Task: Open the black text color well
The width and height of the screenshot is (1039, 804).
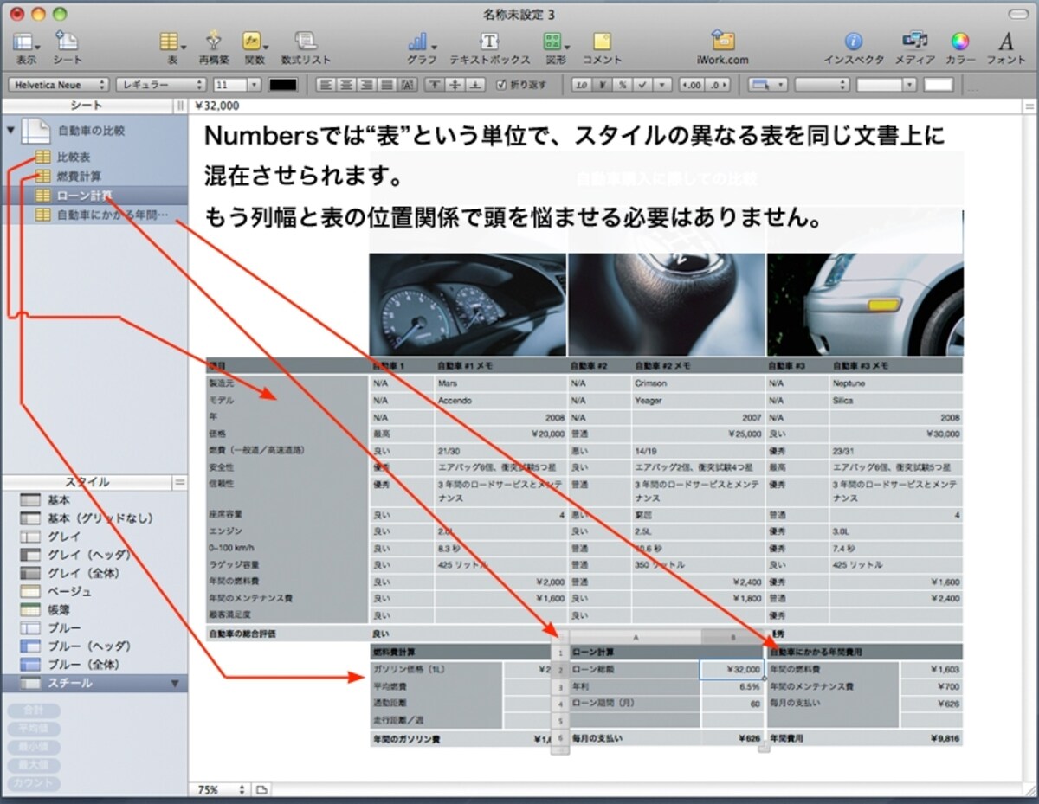Action: pos(282,85)
